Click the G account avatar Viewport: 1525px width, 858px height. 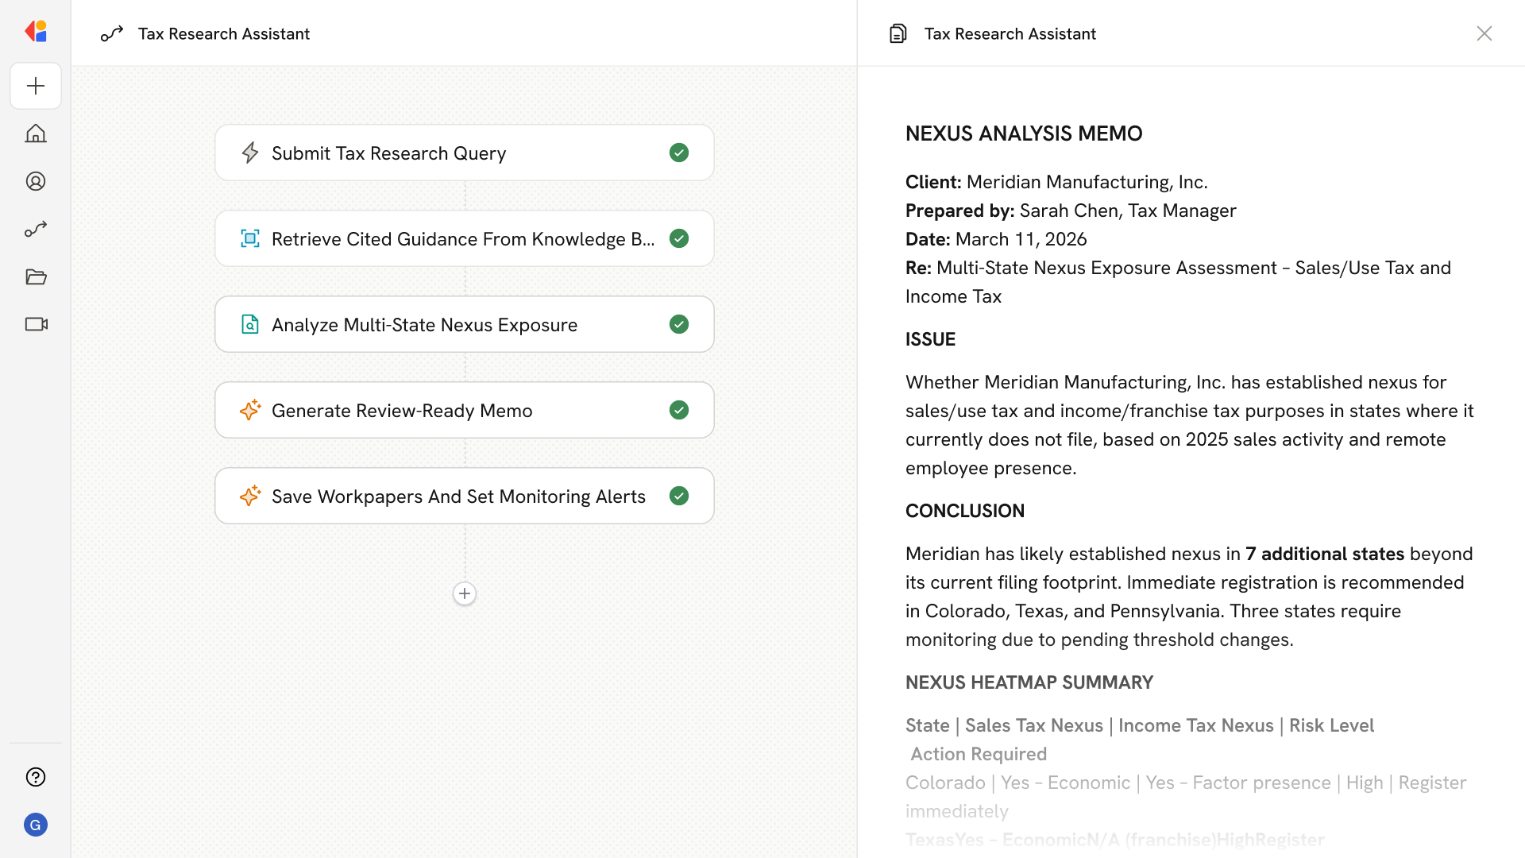pos(36,825)
